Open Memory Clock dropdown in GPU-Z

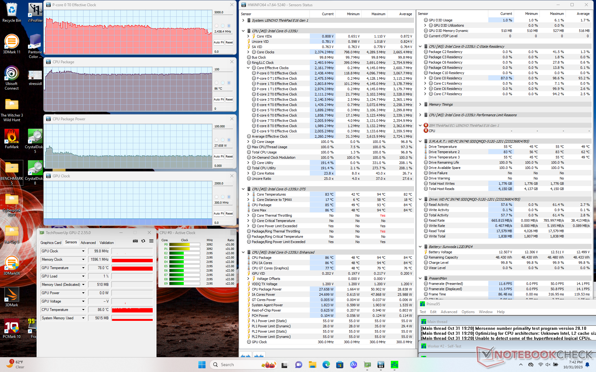pos(83,259)
